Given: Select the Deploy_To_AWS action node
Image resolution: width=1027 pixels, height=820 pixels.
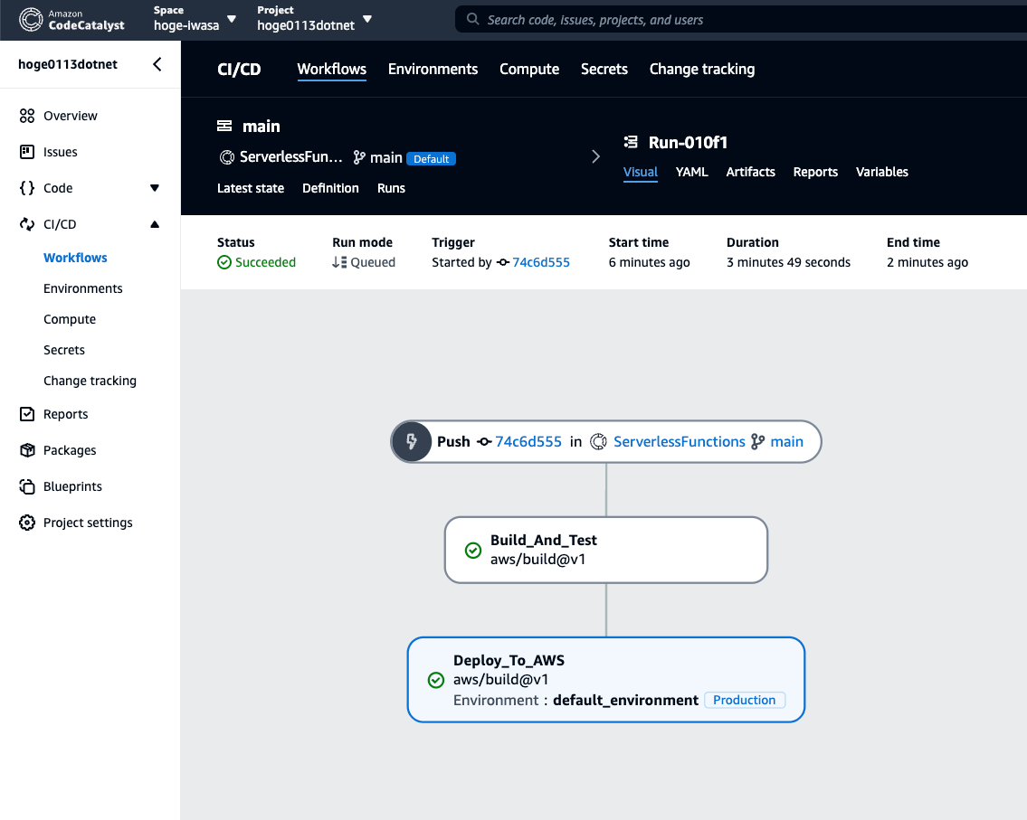Looking at the screenshot, I should (605, 679).
